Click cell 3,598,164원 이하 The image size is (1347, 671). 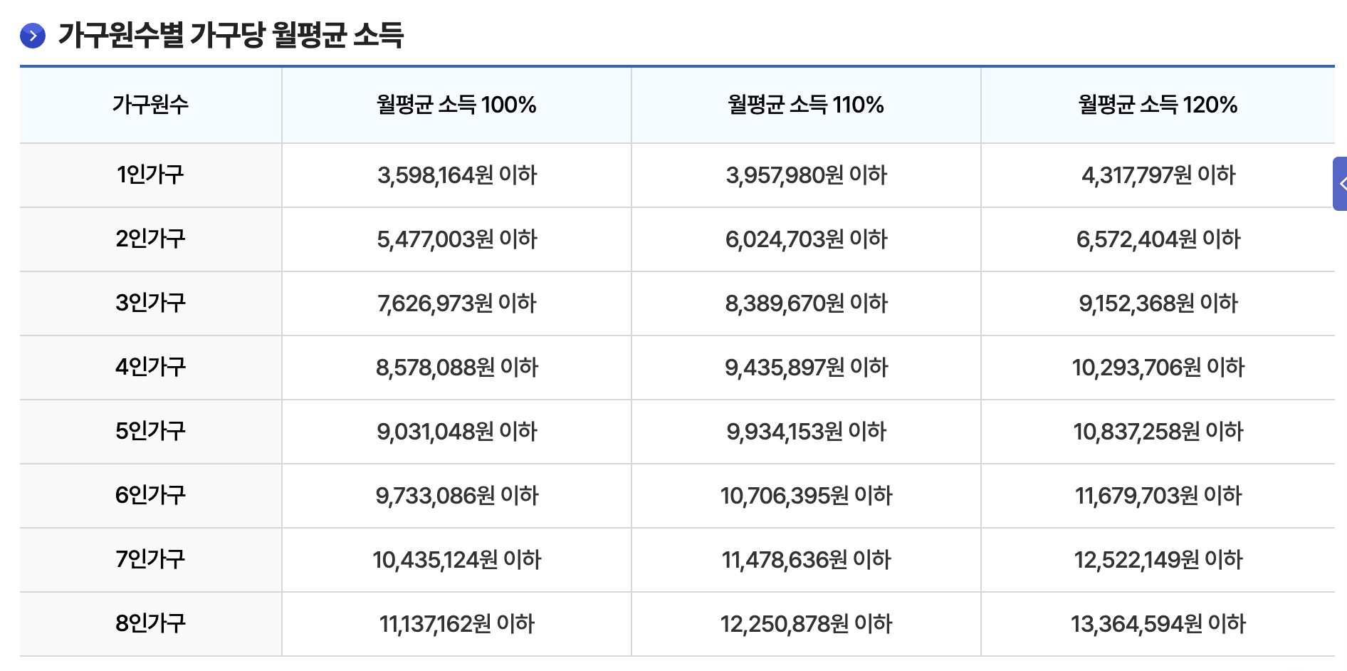point(456,175)
